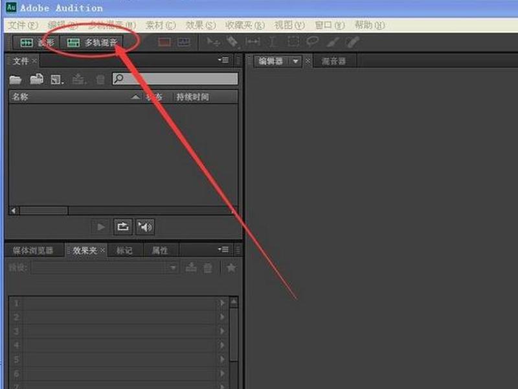Click the New File icon
This screenshot has width=518, height=389.
(57, 79)
